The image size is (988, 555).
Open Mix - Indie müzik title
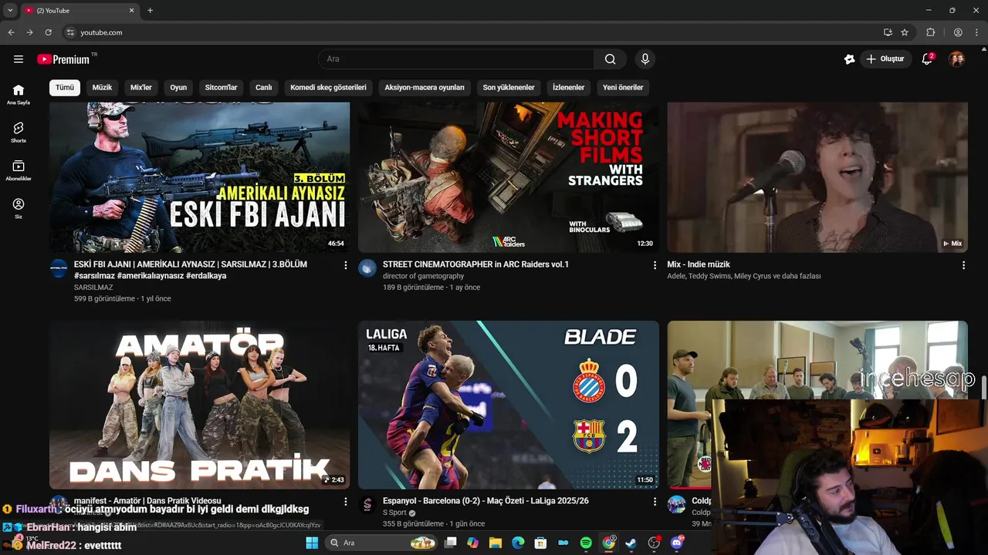699,264
